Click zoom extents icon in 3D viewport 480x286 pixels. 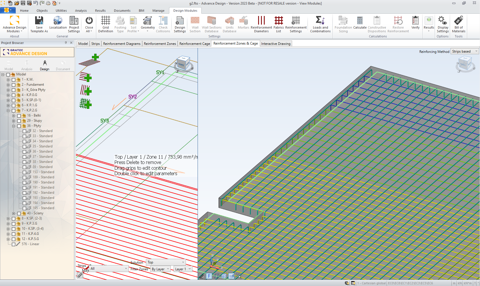tap(239, 276)
